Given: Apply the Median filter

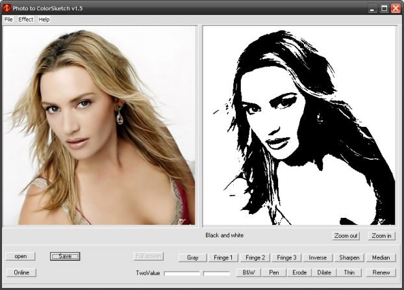Looking at the screenshot, I should pyautogui.click(x=381, y=257).
